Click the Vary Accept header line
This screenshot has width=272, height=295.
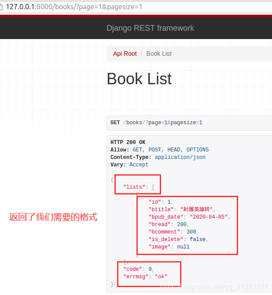pos(129,165)
